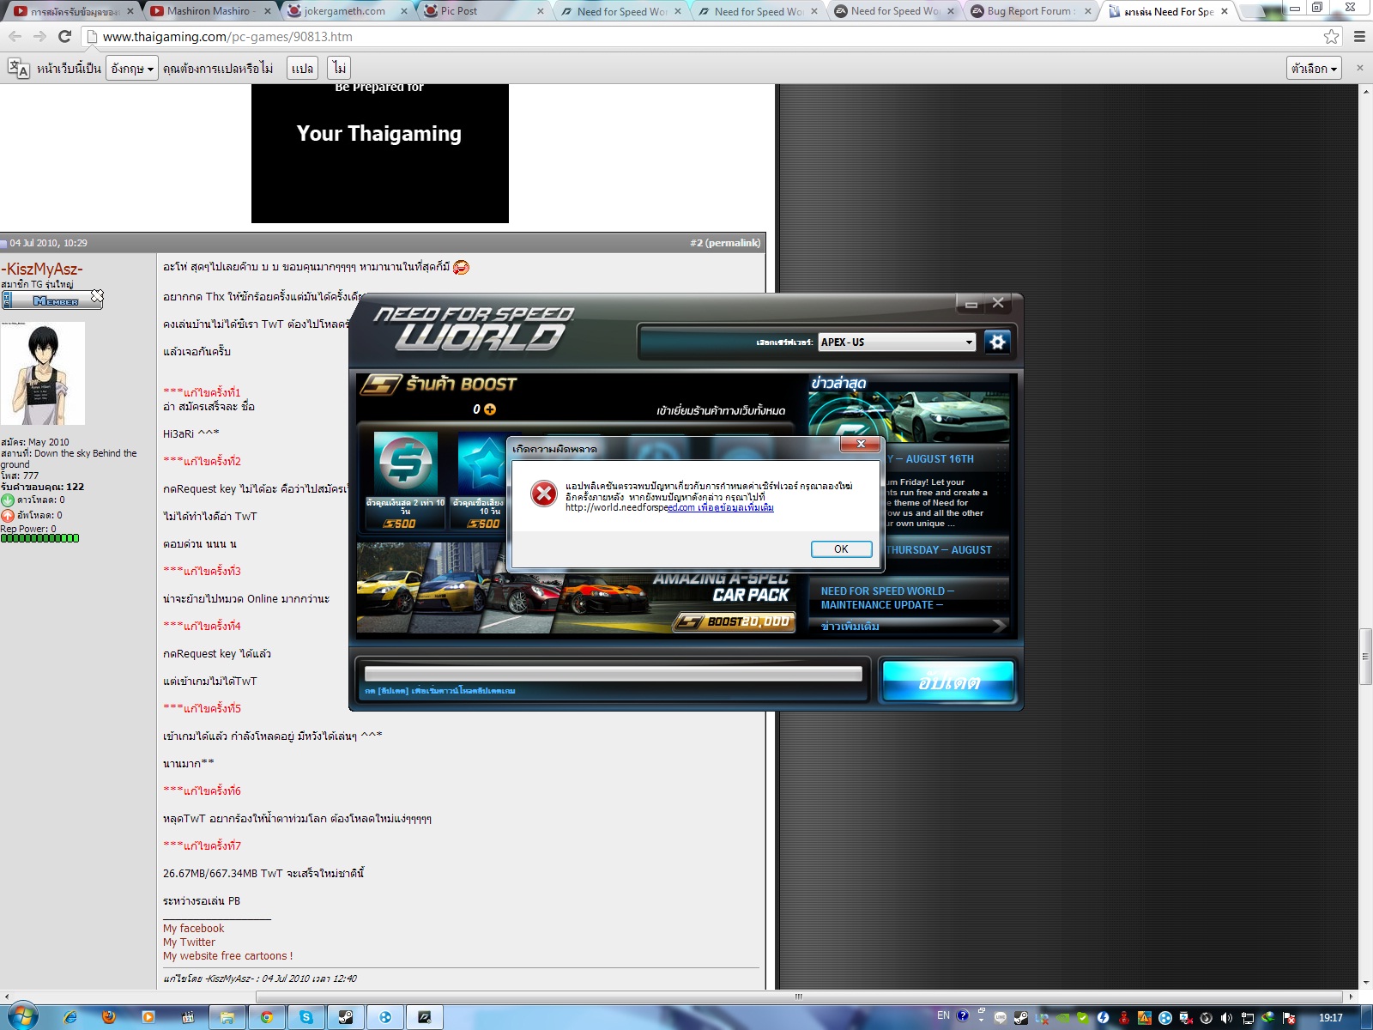Open Windows Explorer folder on taskbar
1373x1030 pixels.
point(227,1017)
